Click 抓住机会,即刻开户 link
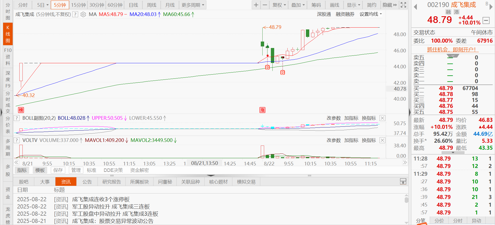495x225 pixels. pos(453,50)
